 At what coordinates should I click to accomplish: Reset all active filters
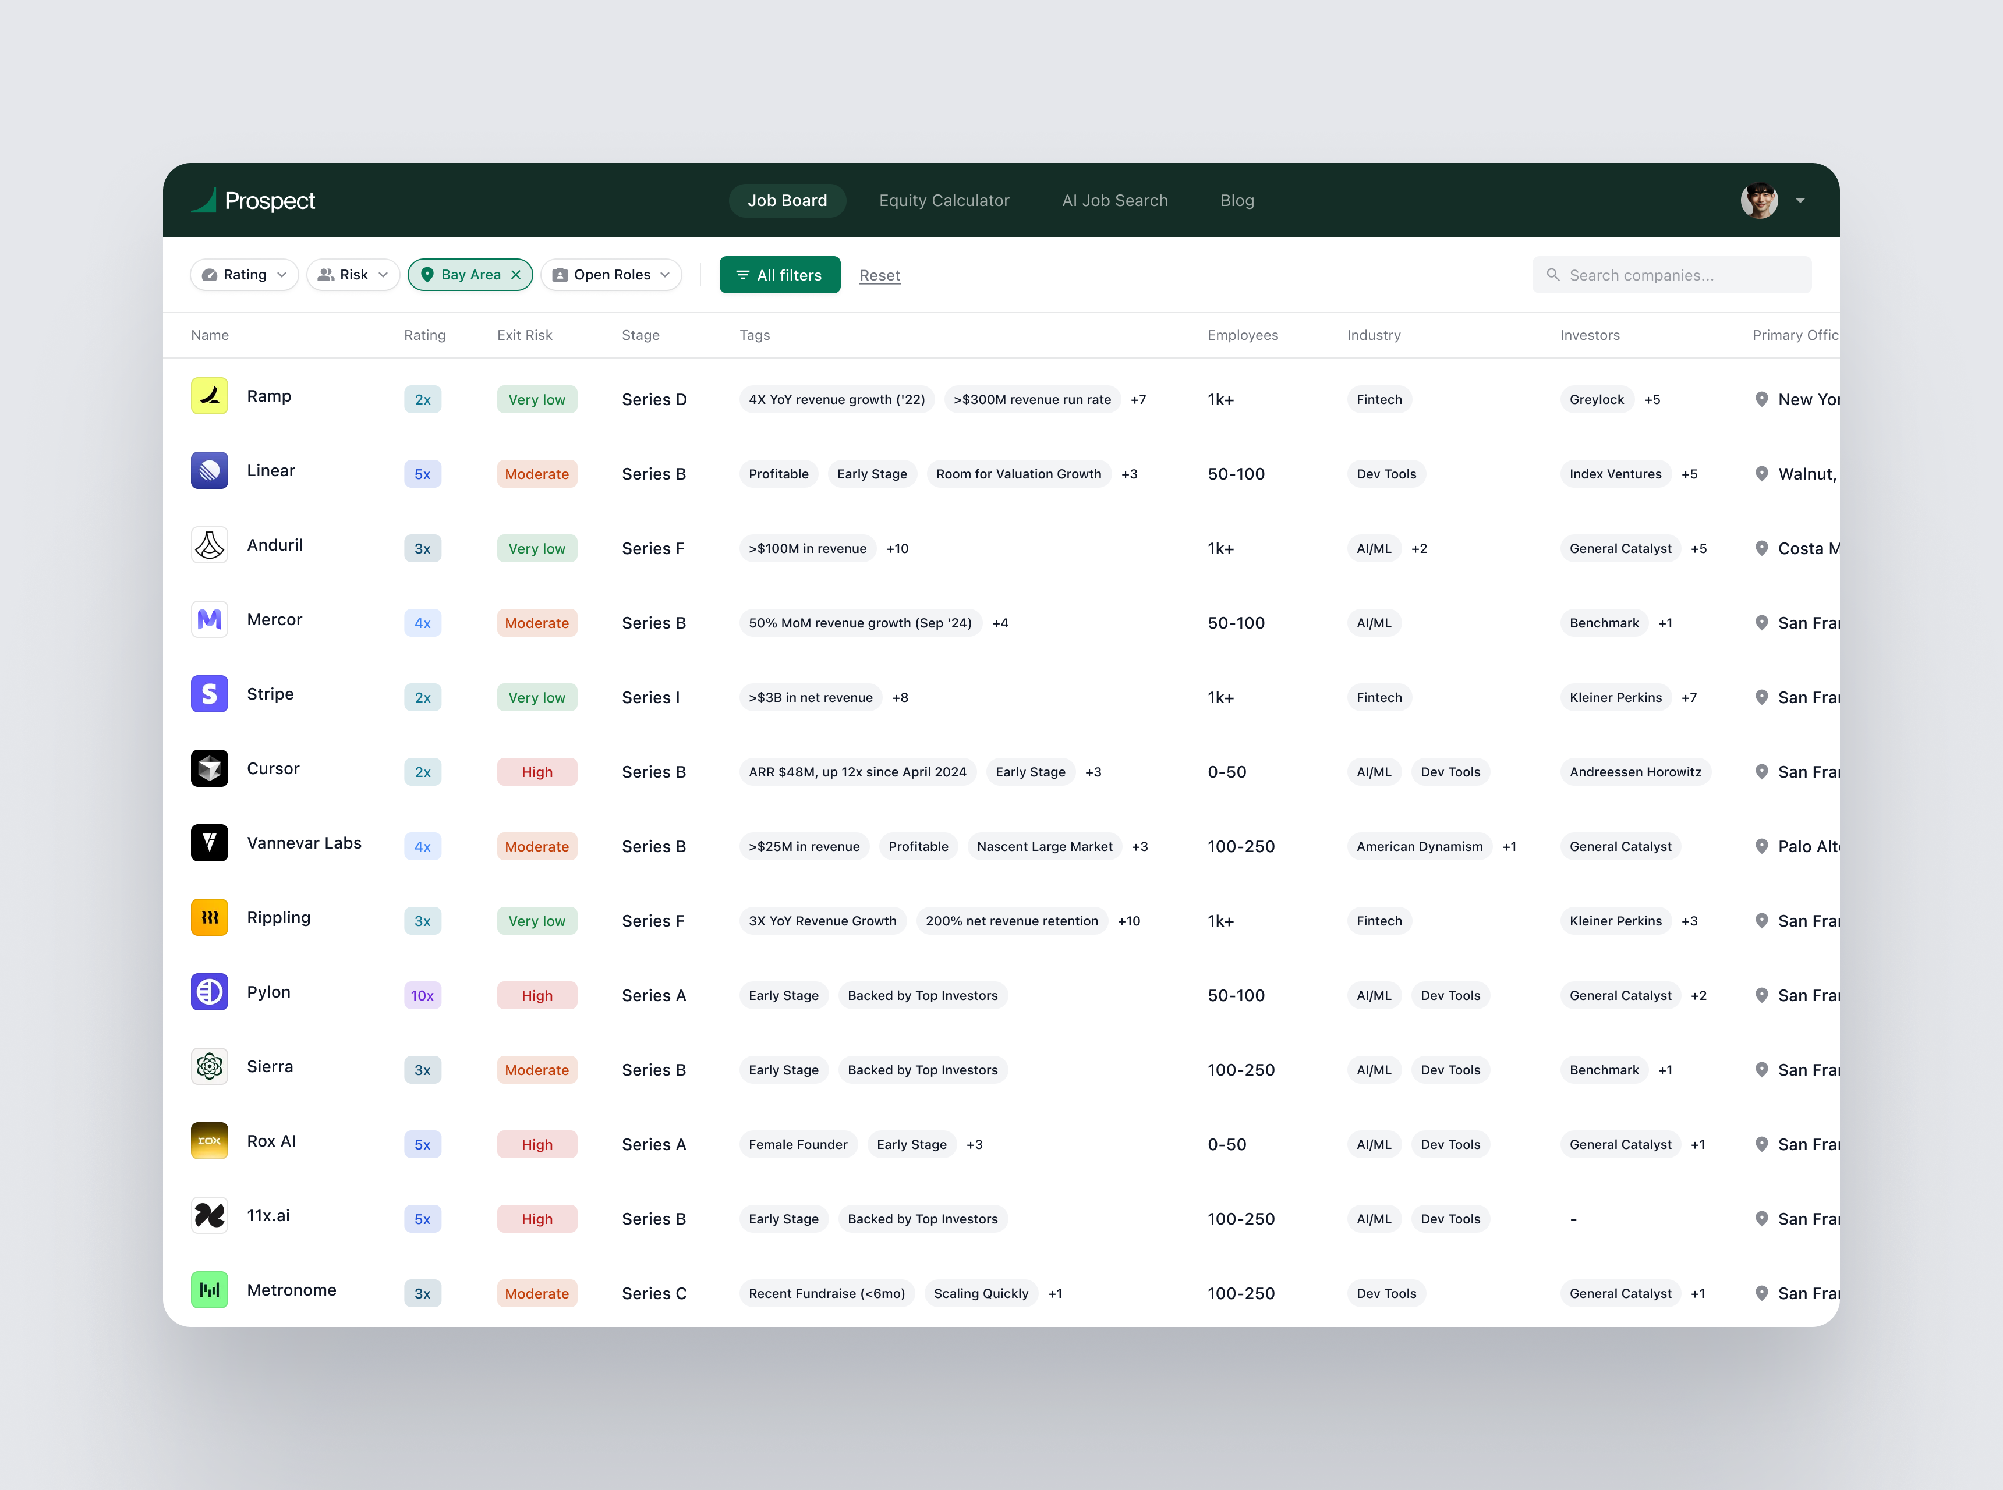click(880, 275)
